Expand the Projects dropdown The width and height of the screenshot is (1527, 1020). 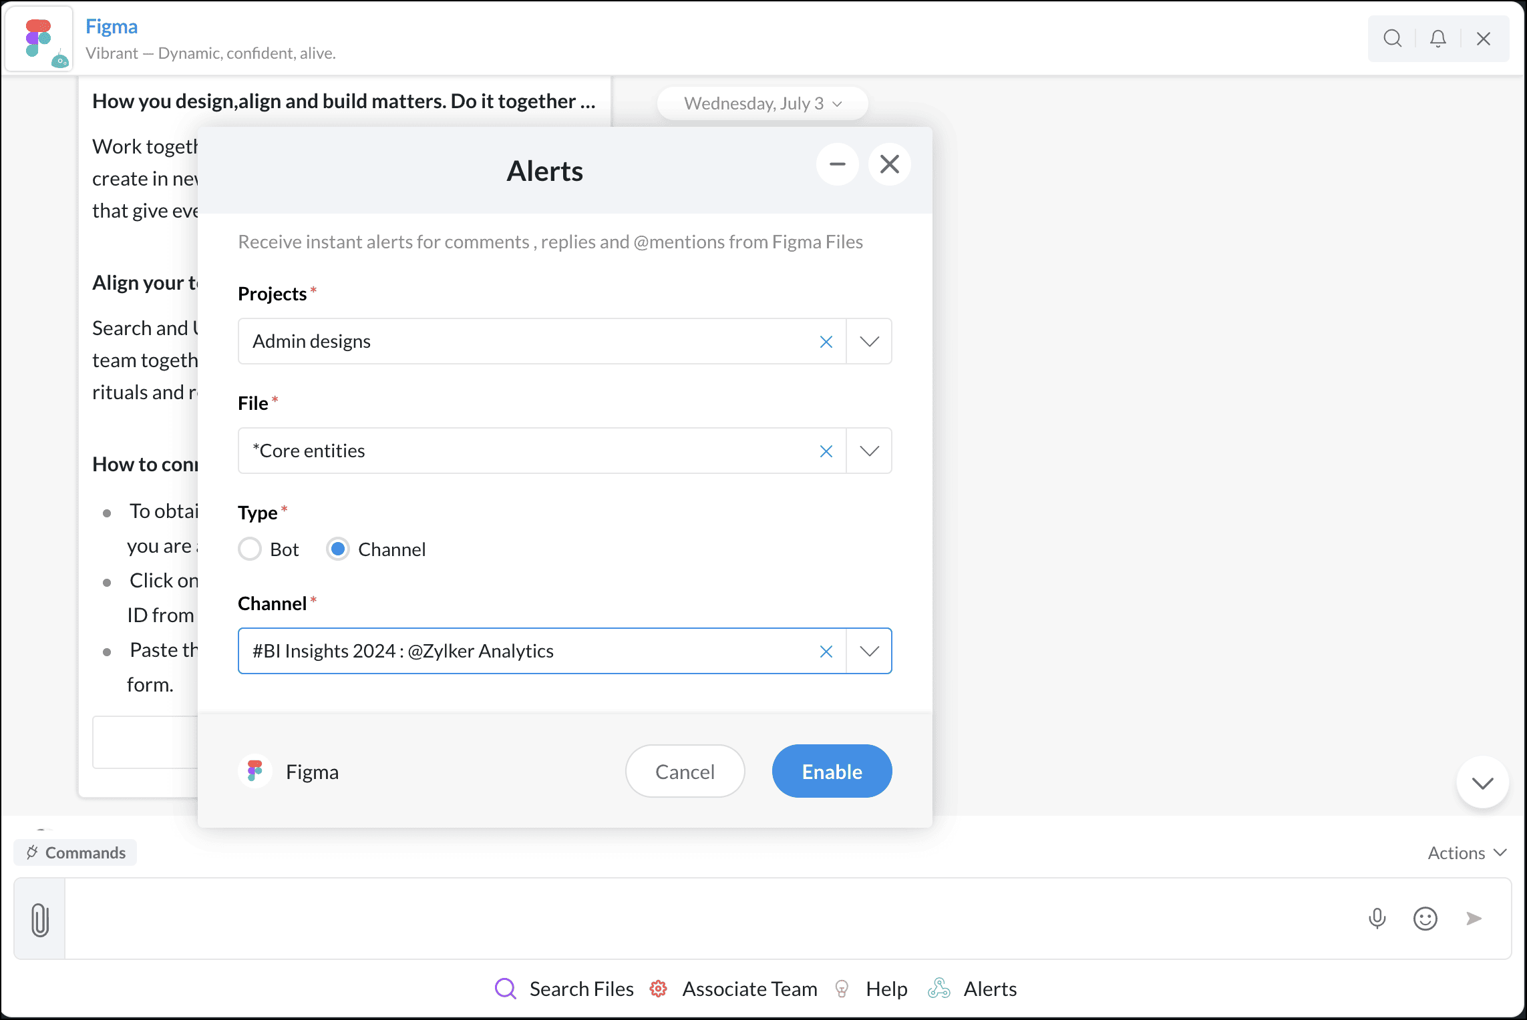(869, 342)
